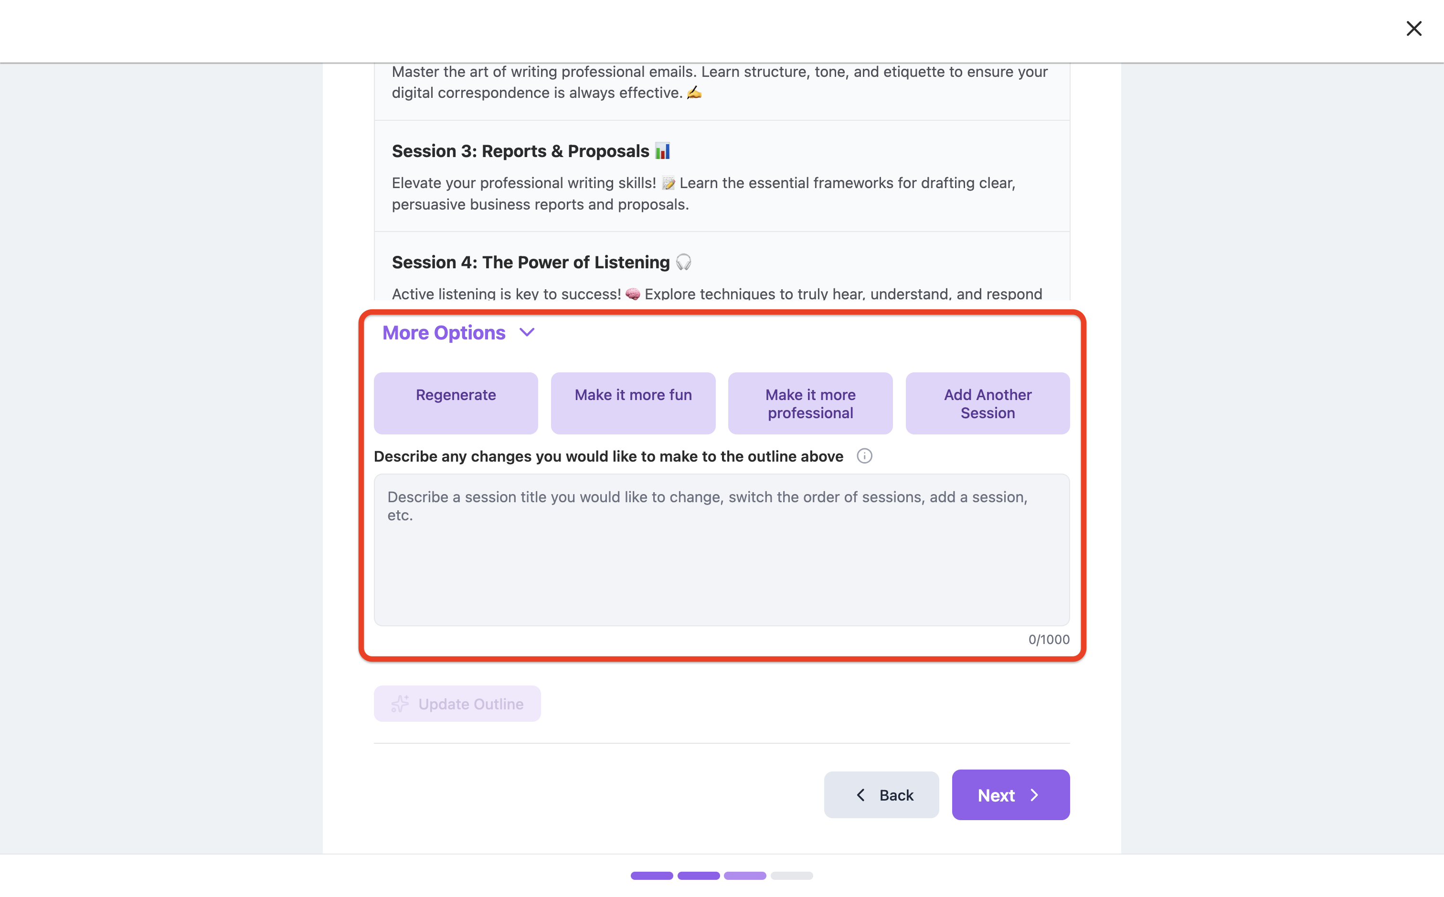The height and width of the screenshot is (897, 1444).
Task: Click the right chevron in Next
Action: [x=1035, y=795]
